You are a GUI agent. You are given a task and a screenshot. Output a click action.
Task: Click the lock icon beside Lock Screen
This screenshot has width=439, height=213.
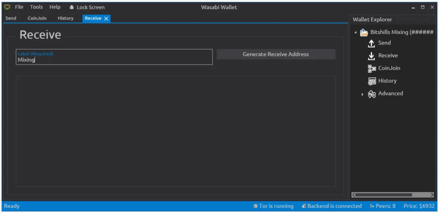(72, 7)
